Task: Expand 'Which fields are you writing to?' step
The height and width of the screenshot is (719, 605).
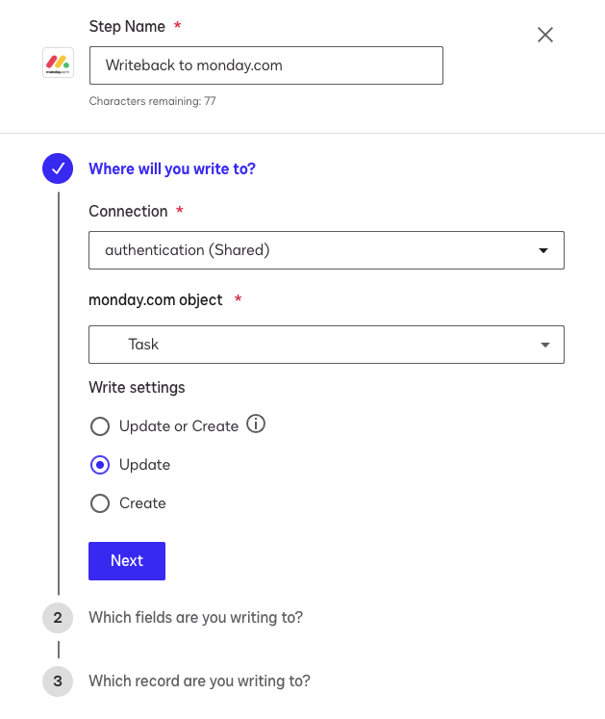Action: [195, 618]
